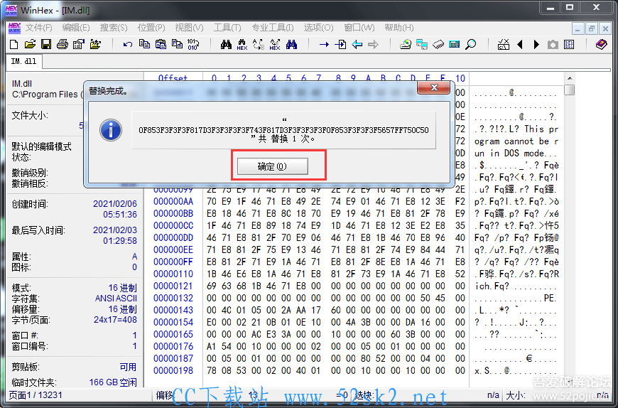Click the Save floppy disk icon

46,44
